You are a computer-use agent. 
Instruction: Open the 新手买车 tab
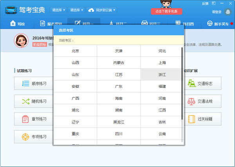click(218, 23)
